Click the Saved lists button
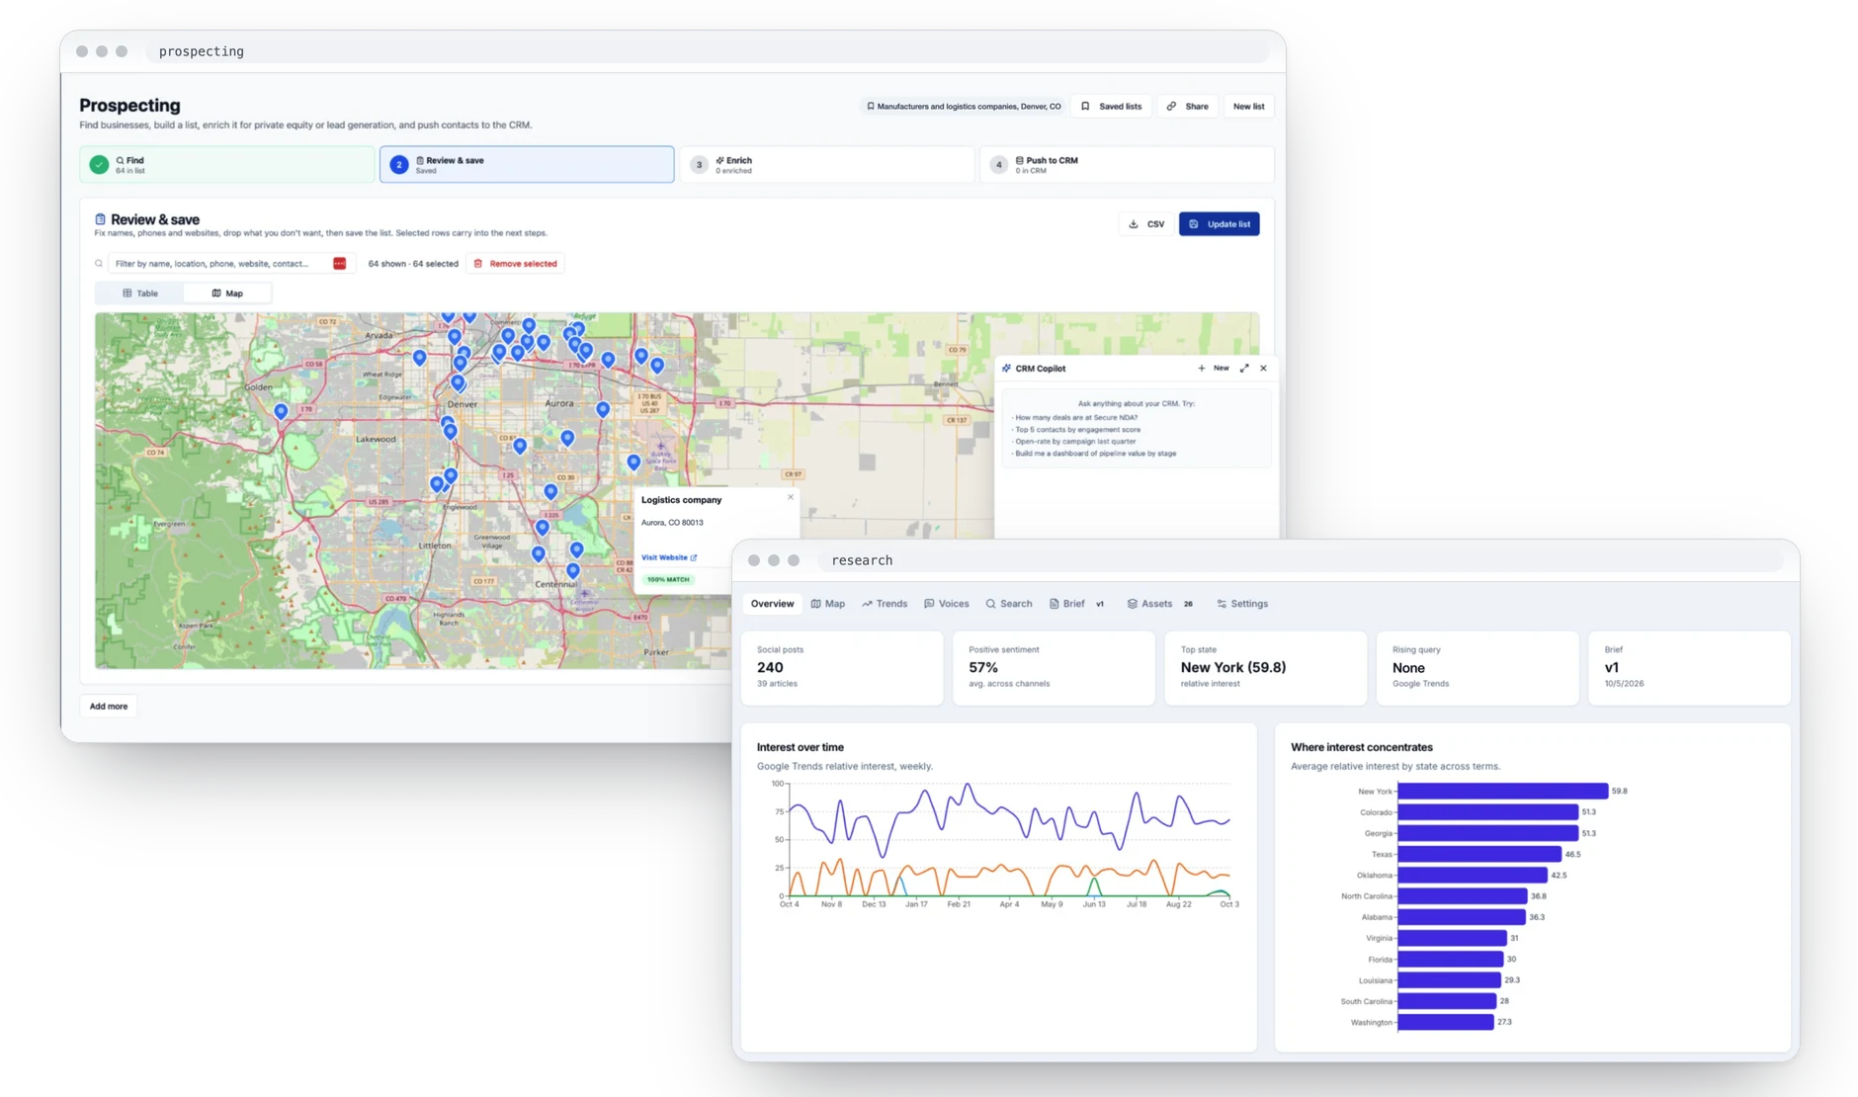 1111,106
